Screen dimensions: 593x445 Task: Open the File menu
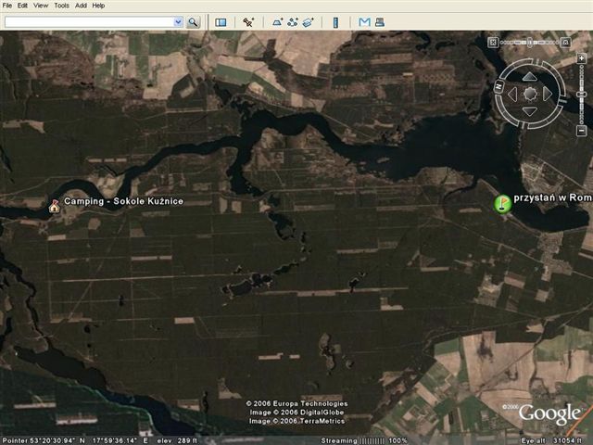point(7,6)
